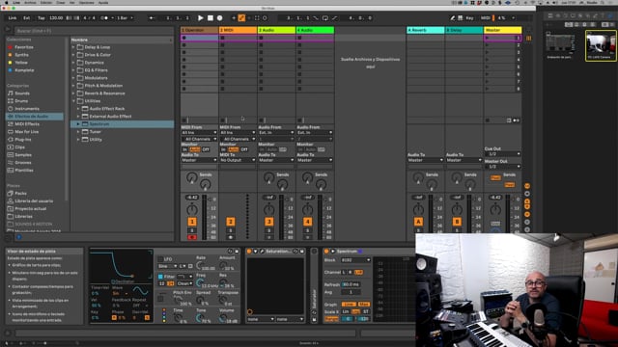Open Libreria del usuario place
This screenshot has height=347, width=618.
[34, 201]
